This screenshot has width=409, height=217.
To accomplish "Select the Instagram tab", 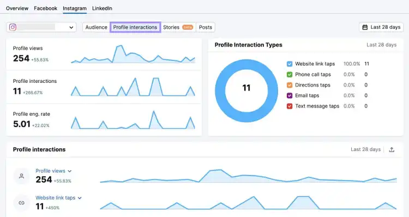I will (x=75, y=8).
